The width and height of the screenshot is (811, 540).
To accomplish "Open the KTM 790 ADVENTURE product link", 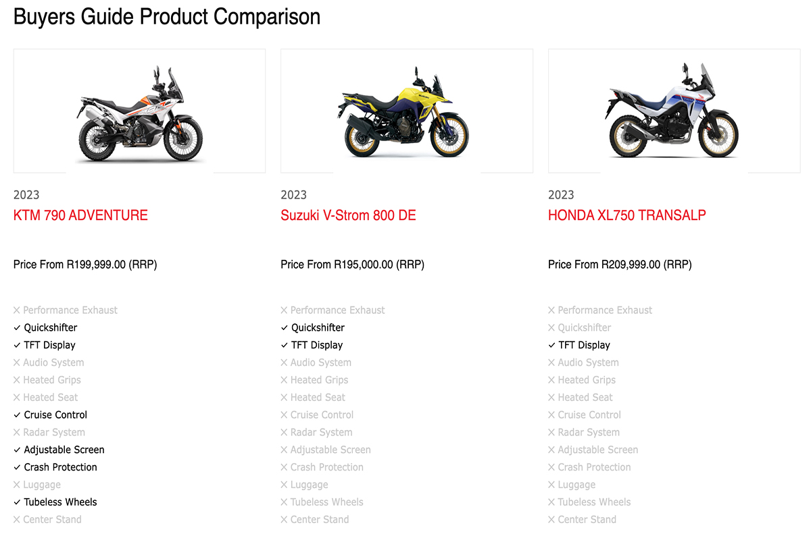I will pyautogui.click(x=80, y=215).
